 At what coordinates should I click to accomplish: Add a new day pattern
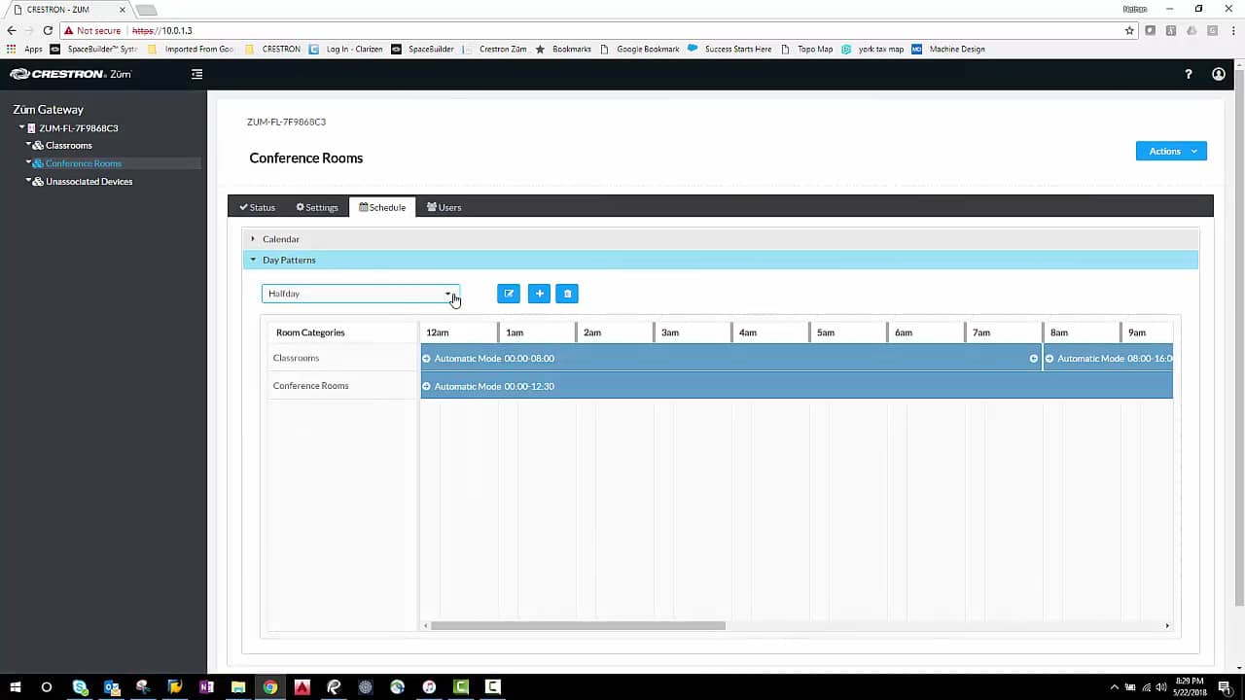point(539,294)
